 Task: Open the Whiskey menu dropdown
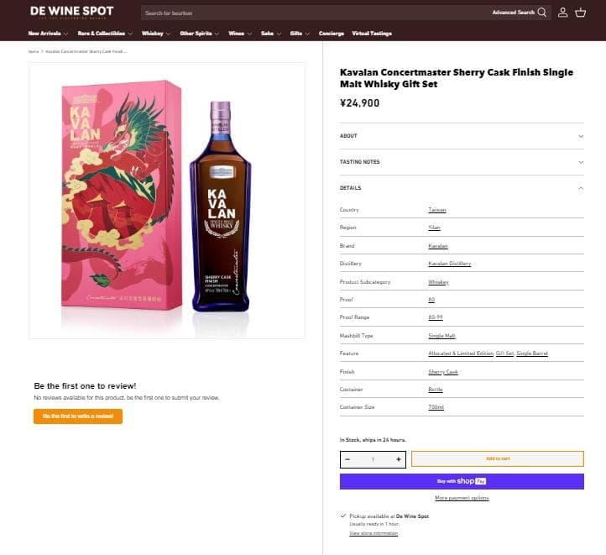(x=155, y=34)
